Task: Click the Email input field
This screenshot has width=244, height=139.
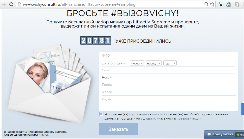Action: (169, 70)
